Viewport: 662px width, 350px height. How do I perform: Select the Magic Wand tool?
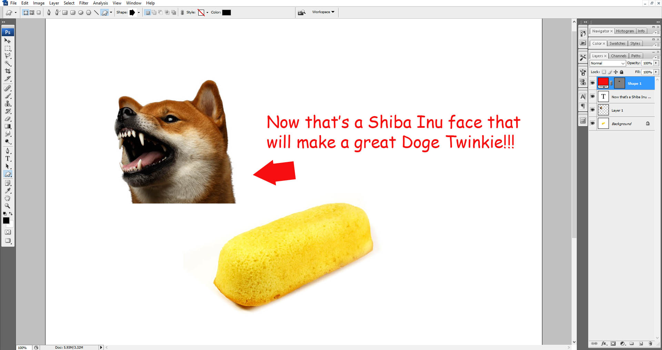click(x=8, y=63)
